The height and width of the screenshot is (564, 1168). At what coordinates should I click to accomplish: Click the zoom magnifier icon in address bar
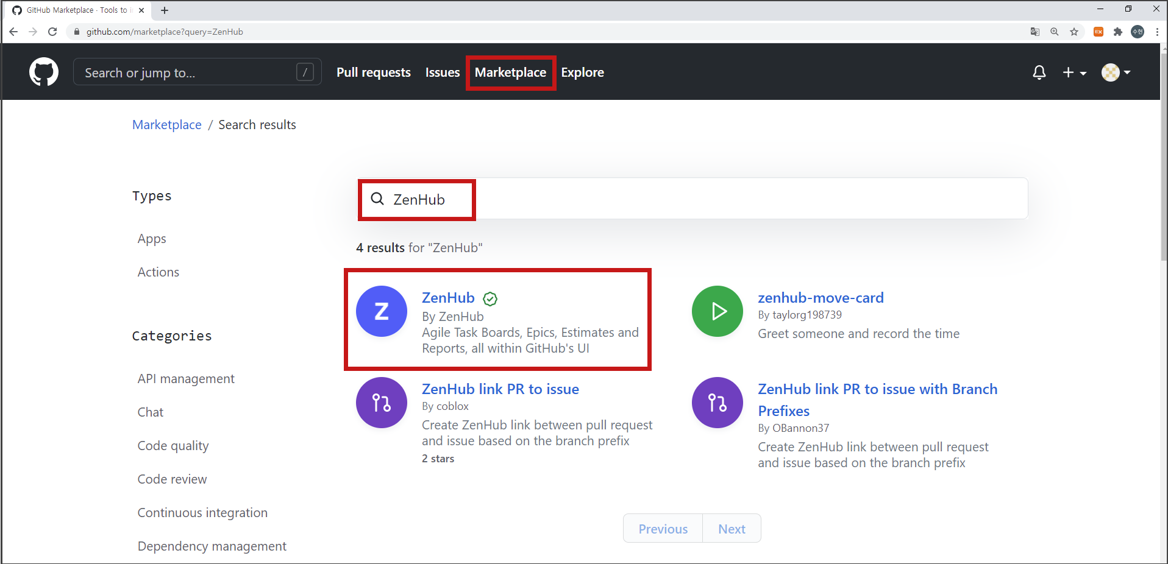pos(1055,32)
